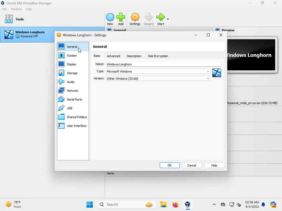The image size is (282, 211).
Task: Click Cancel in settings dialog
Action: point(192,165)
